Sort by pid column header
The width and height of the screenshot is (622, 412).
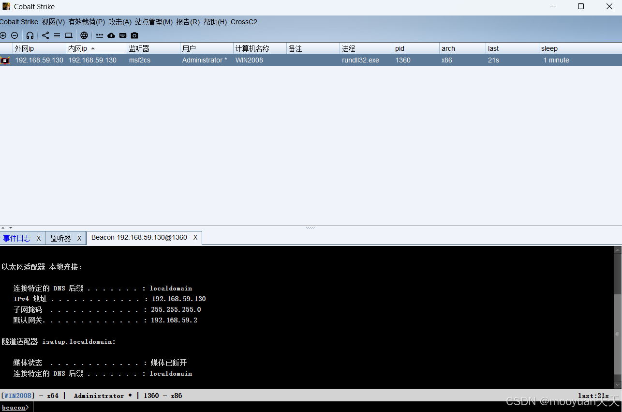click(x=416, y=48)
